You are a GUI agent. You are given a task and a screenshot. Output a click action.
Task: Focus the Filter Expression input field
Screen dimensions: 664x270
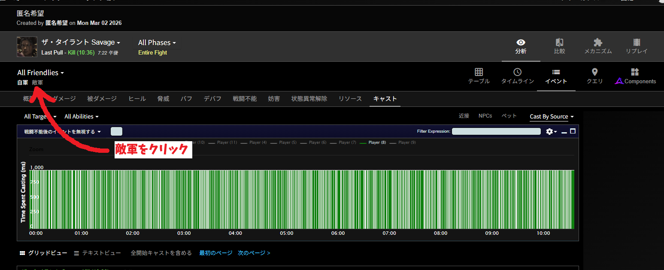pos(496,131)
